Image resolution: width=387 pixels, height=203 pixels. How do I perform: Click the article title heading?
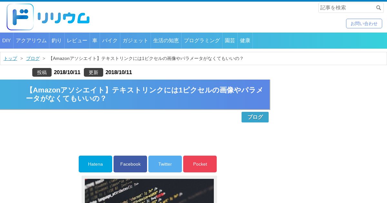click(x=135, y=94)
